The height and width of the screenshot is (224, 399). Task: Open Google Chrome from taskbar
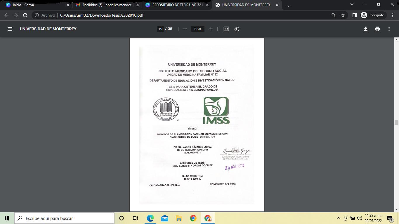tap(193, 218)
